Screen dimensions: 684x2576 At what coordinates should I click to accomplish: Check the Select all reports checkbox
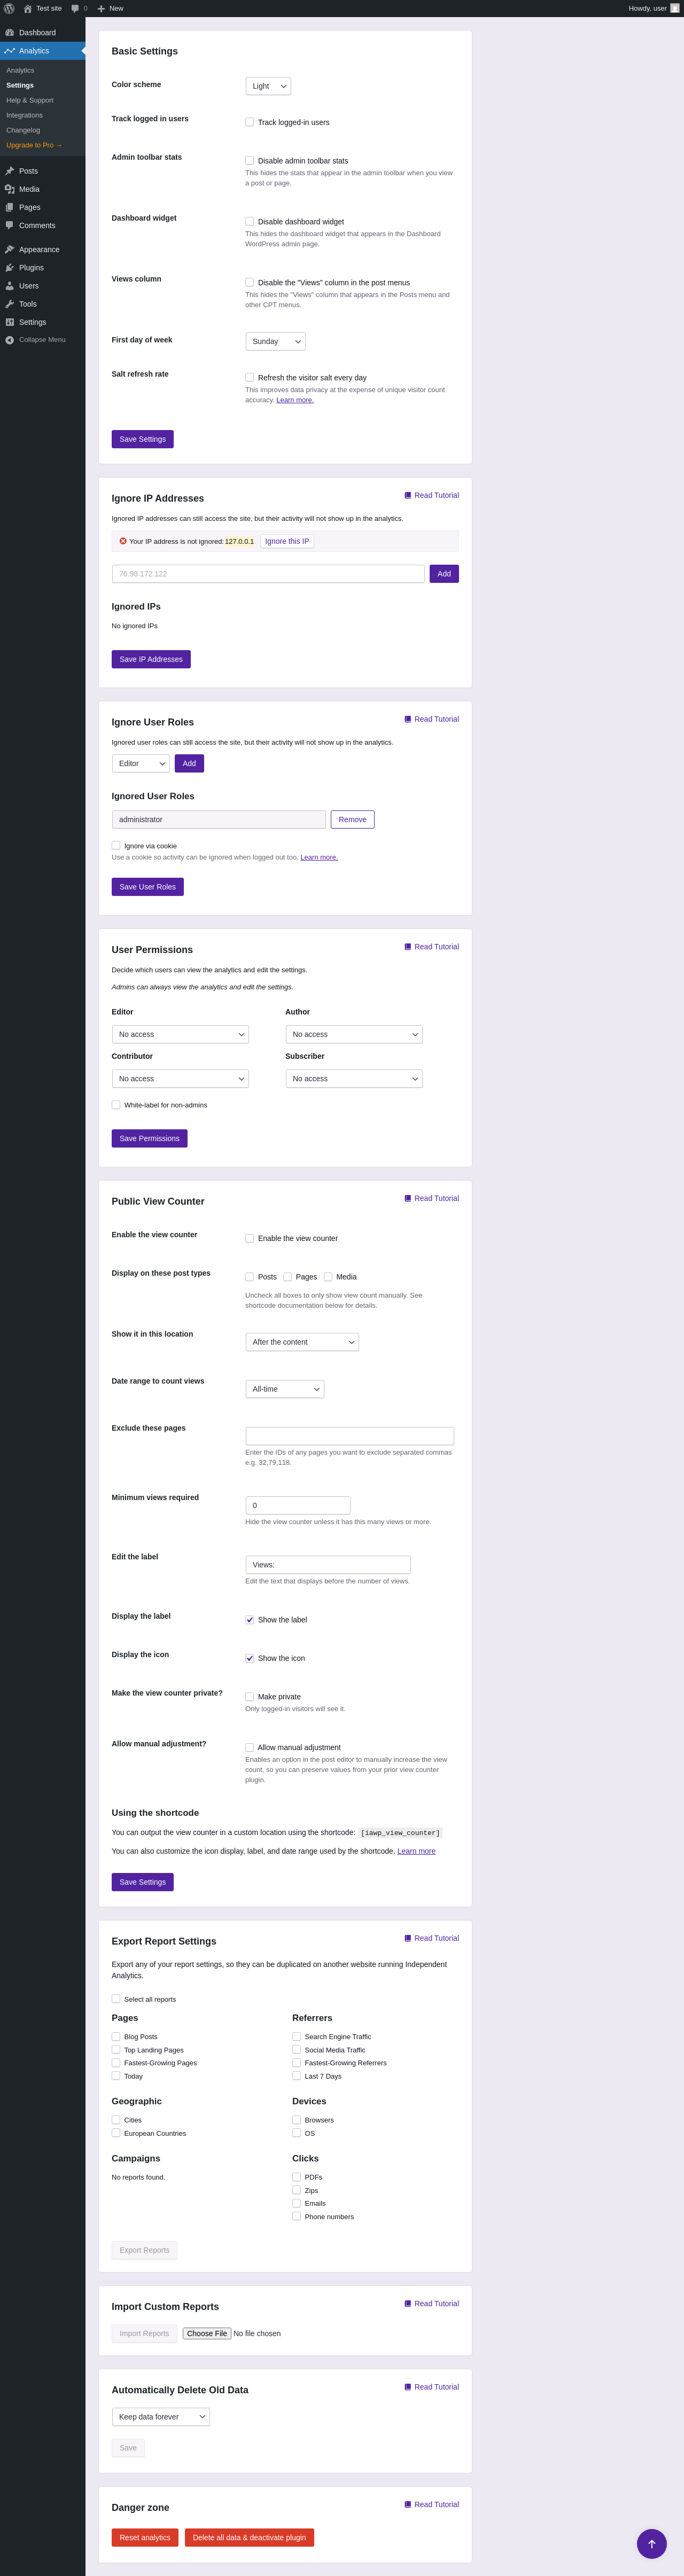point(116,1998)
